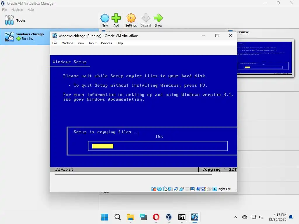Click the 16% progress text

[159, 137]
